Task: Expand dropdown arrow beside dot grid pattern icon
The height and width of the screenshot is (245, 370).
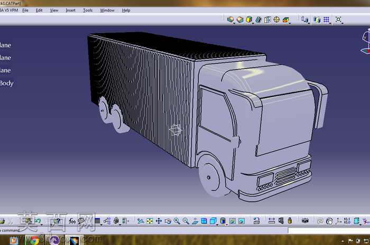Action: coord(330,23)
